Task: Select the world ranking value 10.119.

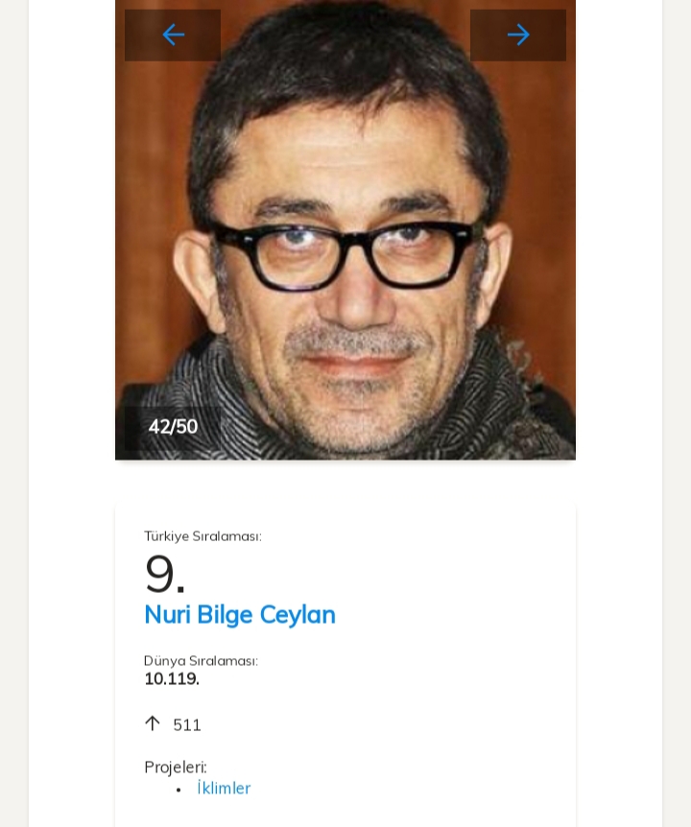Action: [x=172, y=679]
